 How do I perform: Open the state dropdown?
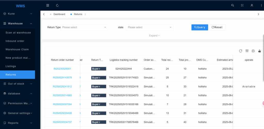point(150,27)
